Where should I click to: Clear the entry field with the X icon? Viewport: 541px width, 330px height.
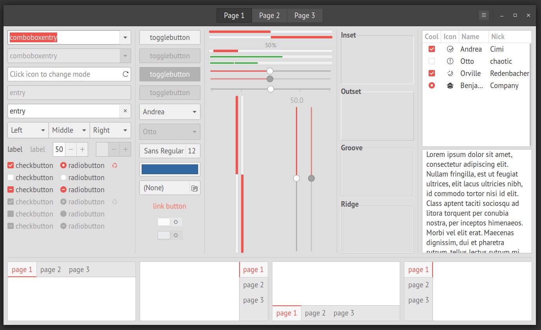(125, 111)
